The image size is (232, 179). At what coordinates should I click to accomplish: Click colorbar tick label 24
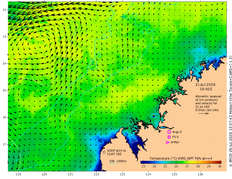point(154,166)
